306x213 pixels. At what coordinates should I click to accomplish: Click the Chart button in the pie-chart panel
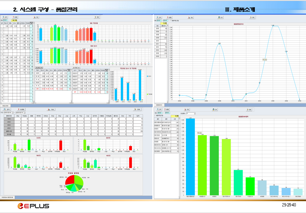[x=51, y=109]
